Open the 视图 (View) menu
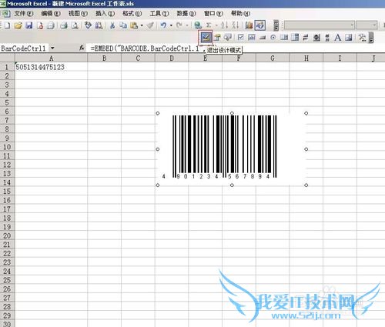Viewport: 385px width, 327px height. click(x=78, y=13)
